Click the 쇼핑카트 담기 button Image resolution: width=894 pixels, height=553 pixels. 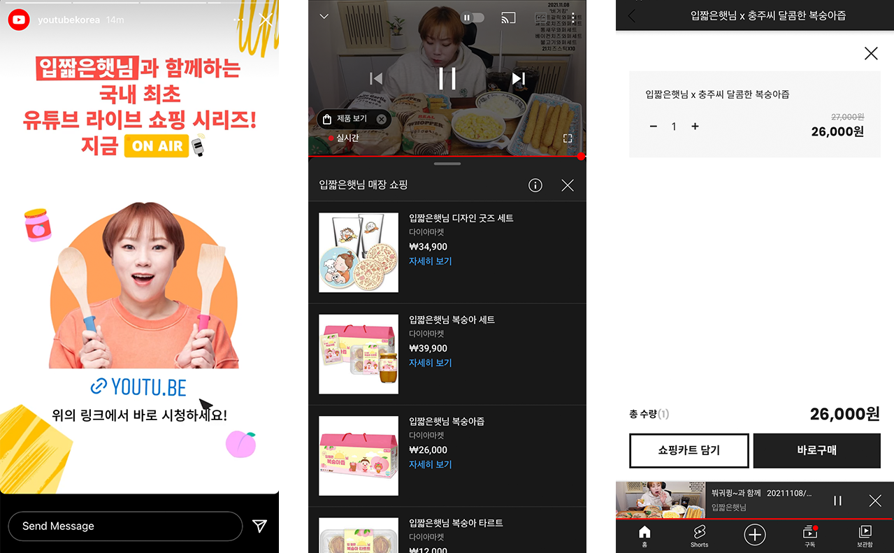pyautogui.click(x=689, y=450)
